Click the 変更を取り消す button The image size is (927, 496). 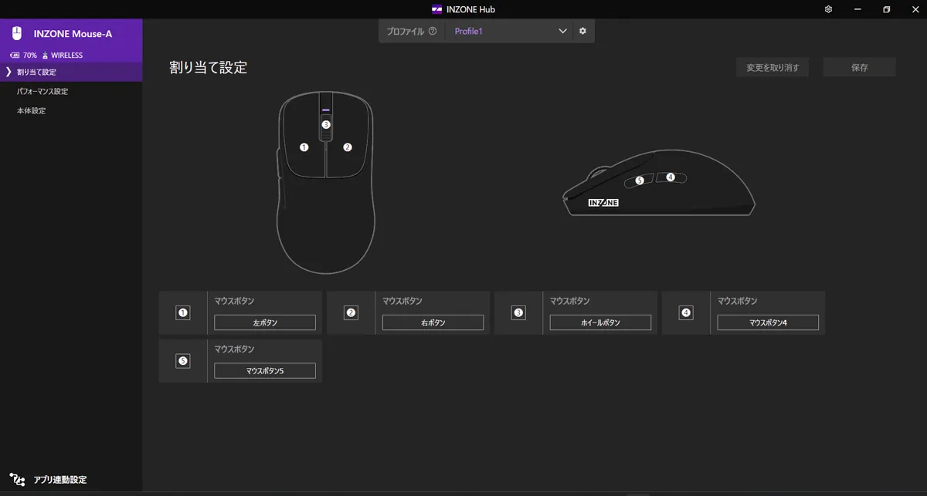coord(772,67)
